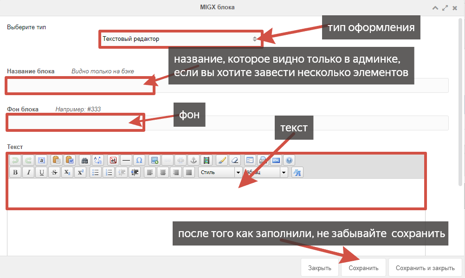Click the Сохранить и закрыть button
Viewport: 465px width, 278px height.
(x=425, y=268)
